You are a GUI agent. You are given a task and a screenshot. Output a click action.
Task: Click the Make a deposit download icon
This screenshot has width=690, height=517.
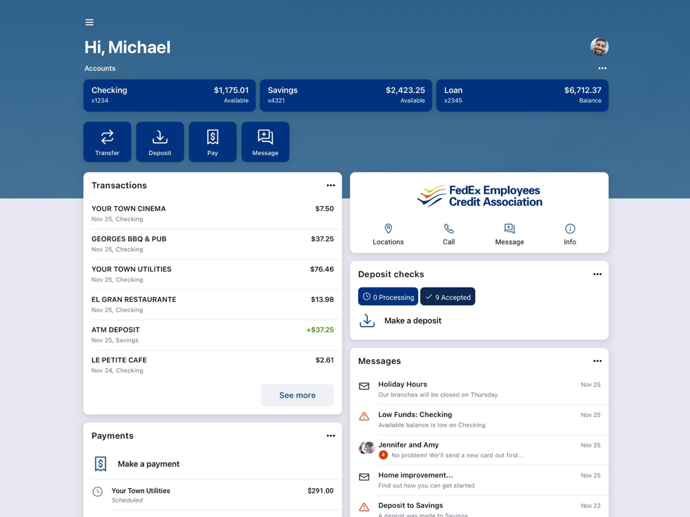click(x=367, y=321)
